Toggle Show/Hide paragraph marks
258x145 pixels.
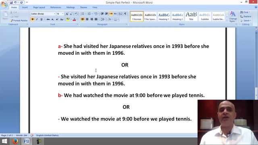[x=125, y=14]
